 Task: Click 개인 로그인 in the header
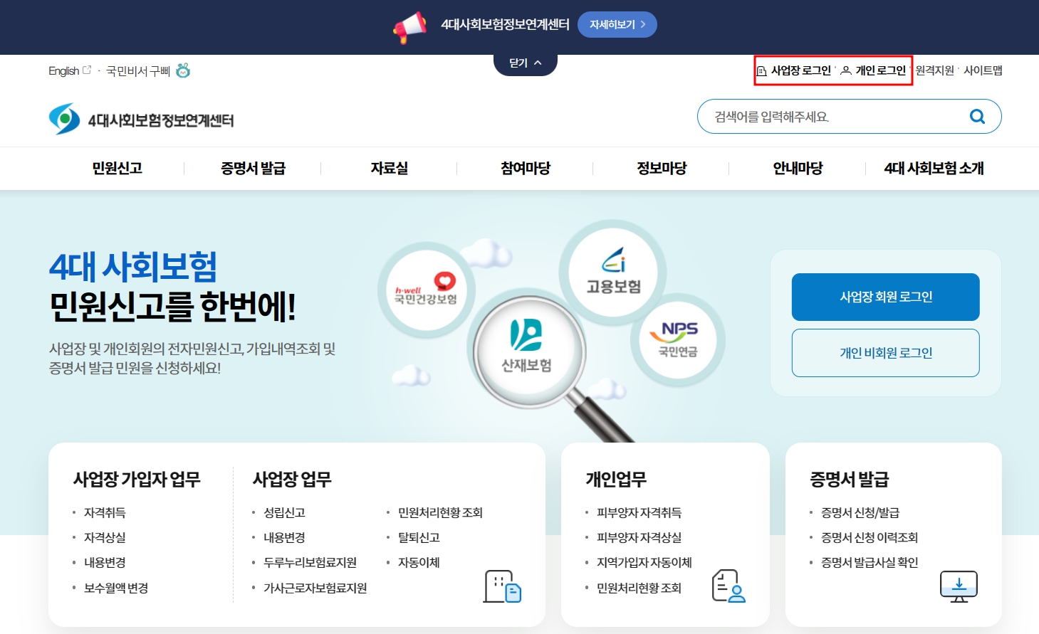pos(874,70)
